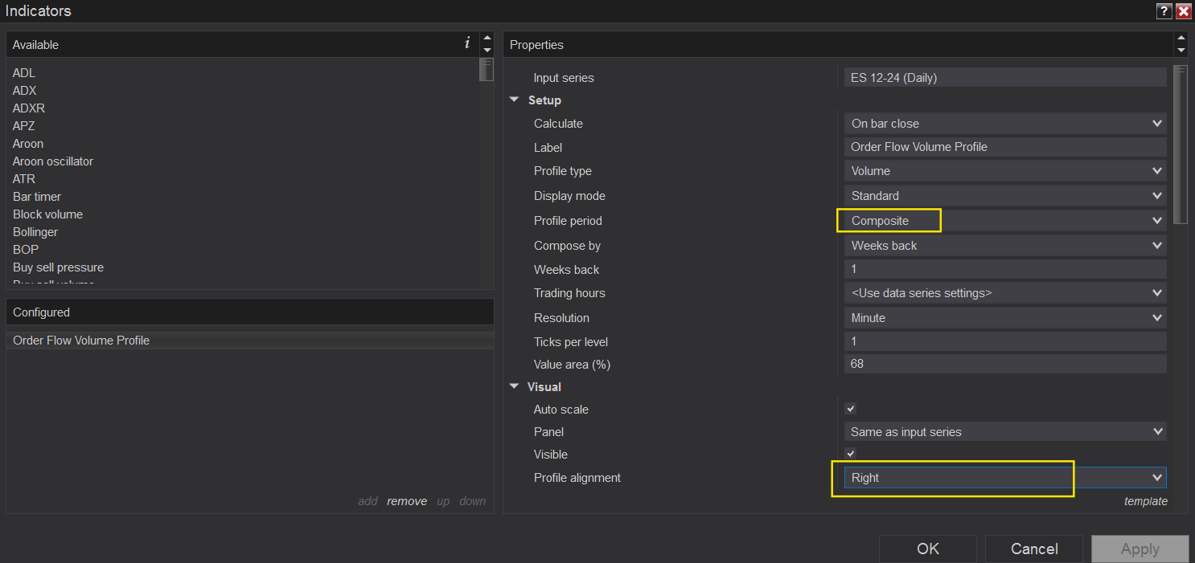Viewport: 1195px width, 563px height.
Task: Click the Weeks back input field
Action: point(1005,270)
